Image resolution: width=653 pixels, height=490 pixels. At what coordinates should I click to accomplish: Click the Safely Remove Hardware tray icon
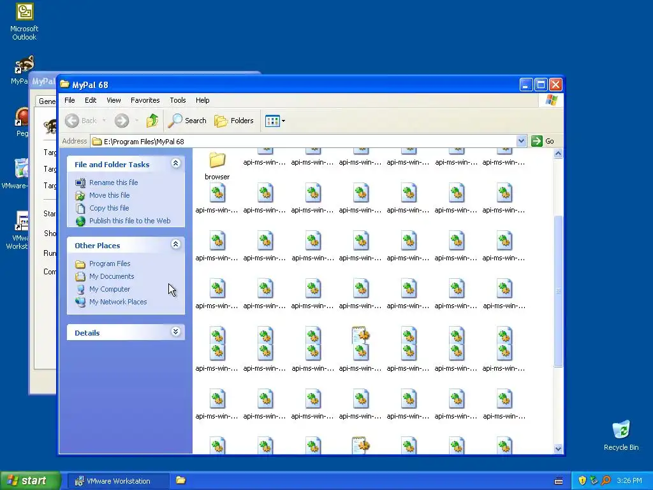pos(594,481)
